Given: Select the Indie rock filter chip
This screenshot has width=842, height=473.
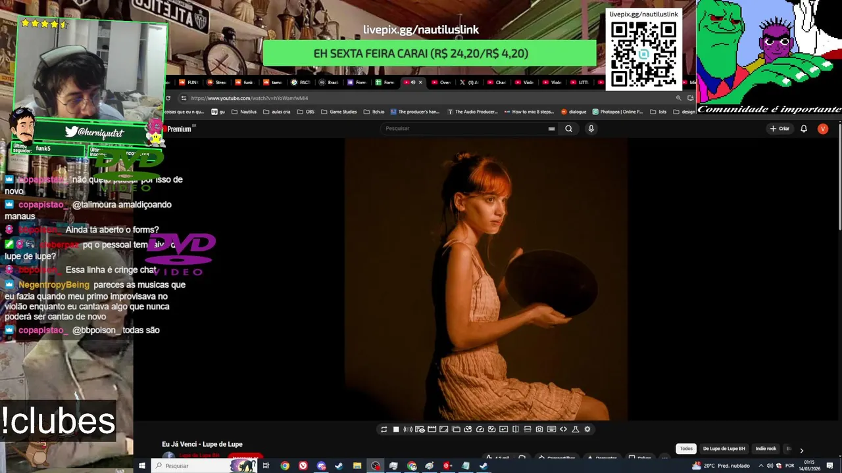Looking at the screenshot, I should coord(766,449).
